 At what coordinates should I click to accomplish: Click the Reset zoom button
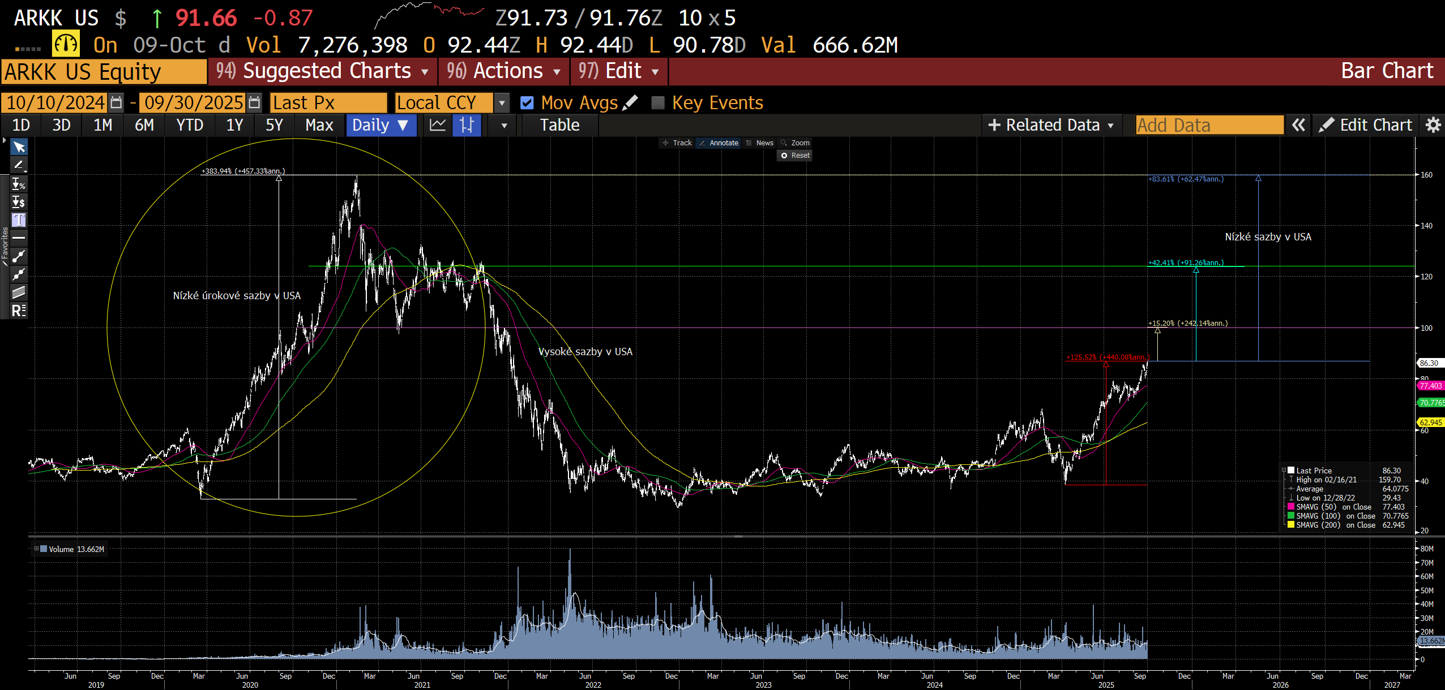coord(795,156)
